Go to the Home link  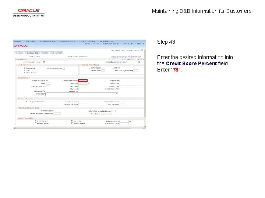click(x=87, y=44)
